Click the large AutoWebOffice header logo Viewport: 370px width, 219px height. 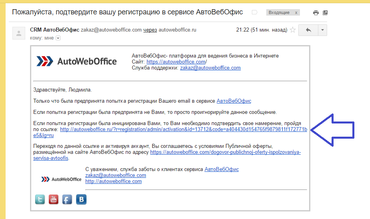point(76,61)
